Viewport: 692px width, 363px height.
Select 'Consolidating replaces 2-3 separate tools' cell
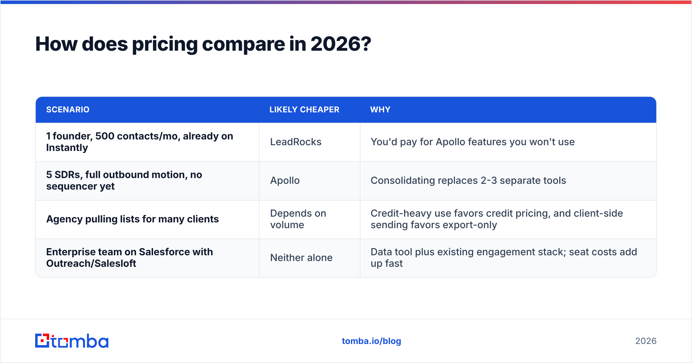(508, 181)
